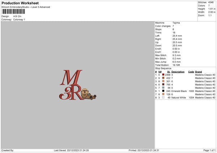Click the barcode under the worksheet title
The width and height of the screenshot is (217, 153).
pyautogui.click(x=13, y=12)
